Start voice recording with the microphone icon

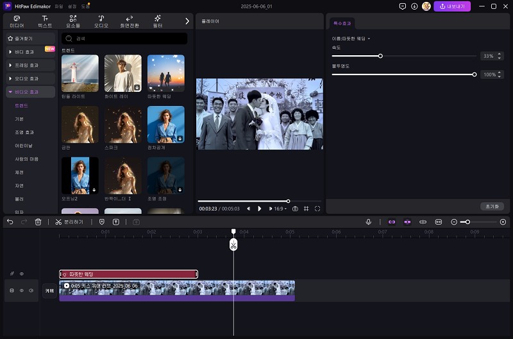368,222
